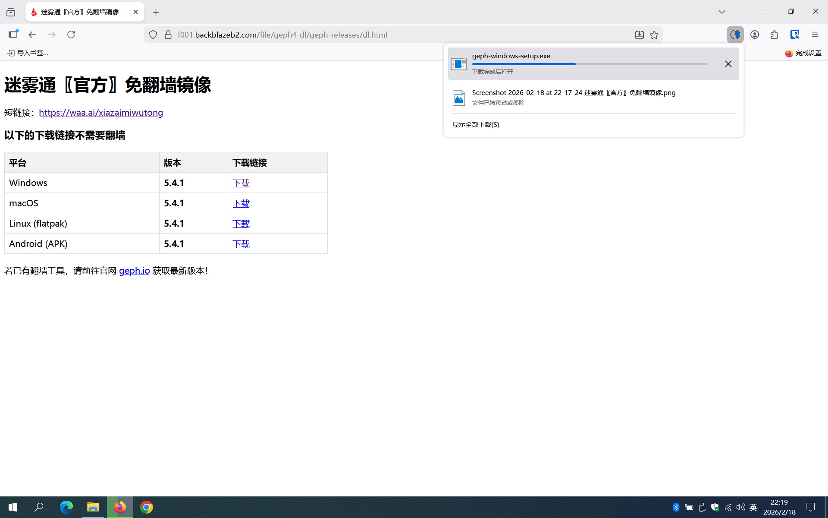828x518 pixels.
Task: Open the geph.io link
Action: pos(134,271)
